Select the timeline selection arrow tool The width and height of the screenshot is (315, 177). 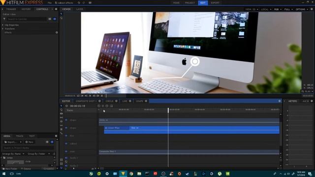[61, 106]
